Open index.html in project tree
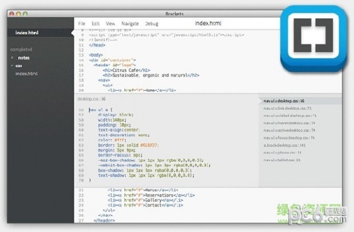 click(x=27, y=74)
